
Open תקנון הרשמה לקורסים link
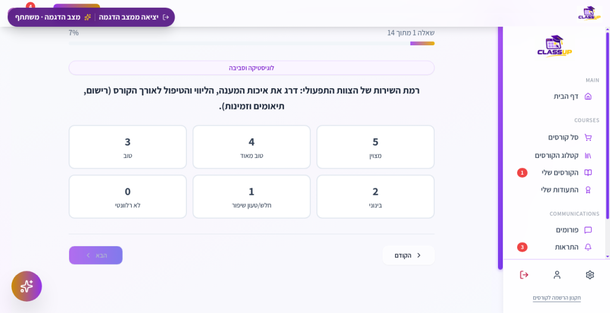557,298
